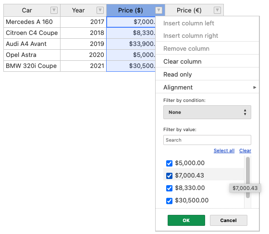Image resolution: width=269 pixels, height=234 pixels.
Task: Click the Price ($) column dropdown menu icon
Action: (x=159, y=10)
